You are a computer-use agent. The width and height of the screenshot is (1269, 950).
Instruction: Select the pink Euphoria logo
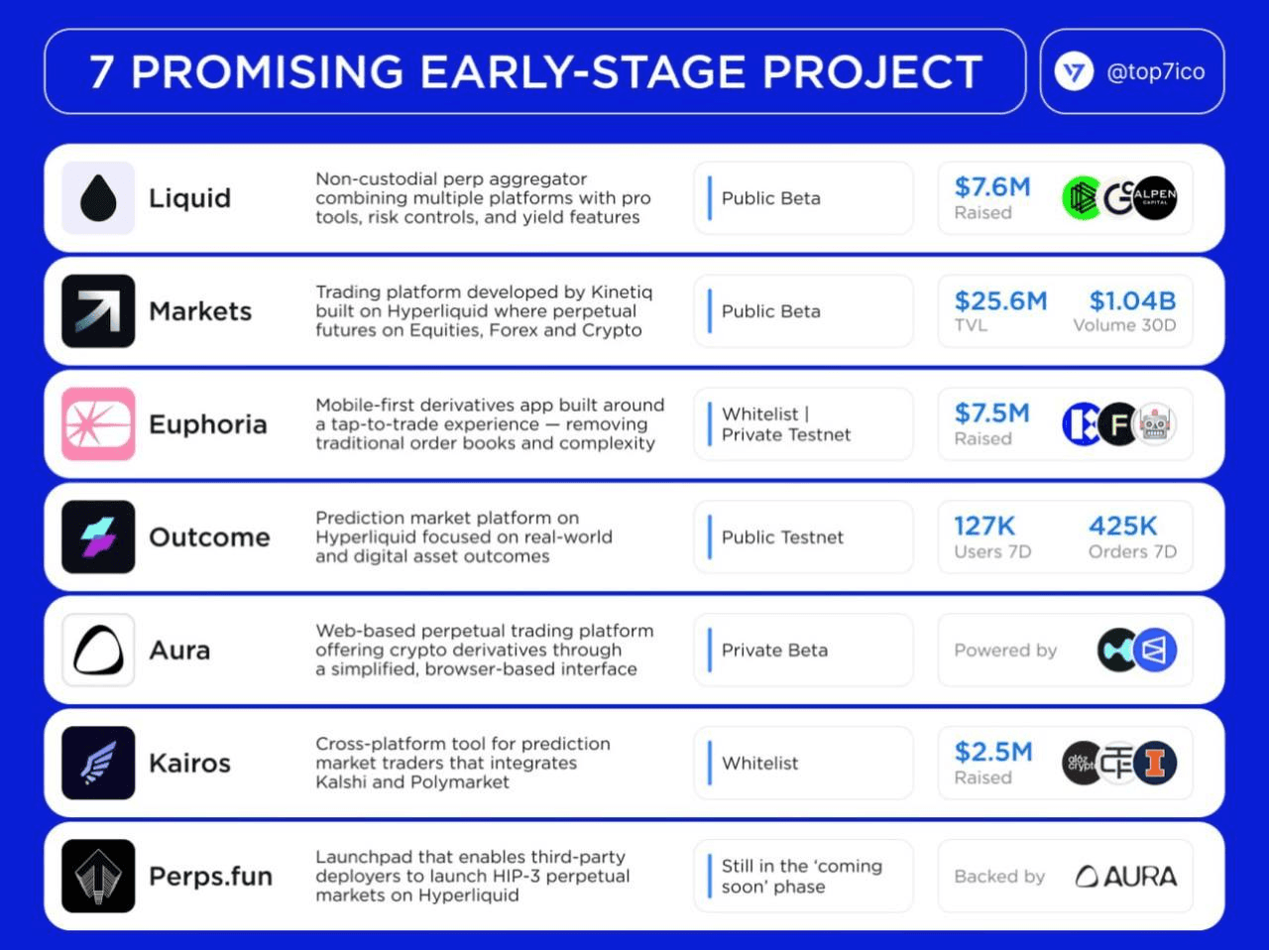pos(98,424)
